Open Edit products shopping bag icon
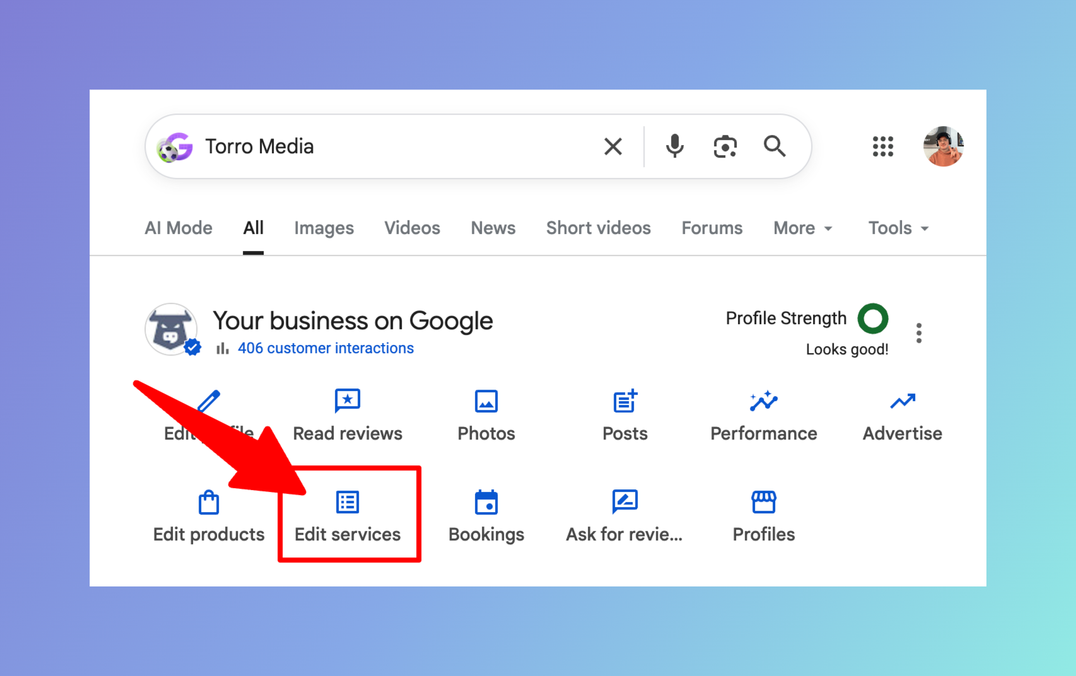This screenshot has width=1076, height=676. [x=209, y=502]
